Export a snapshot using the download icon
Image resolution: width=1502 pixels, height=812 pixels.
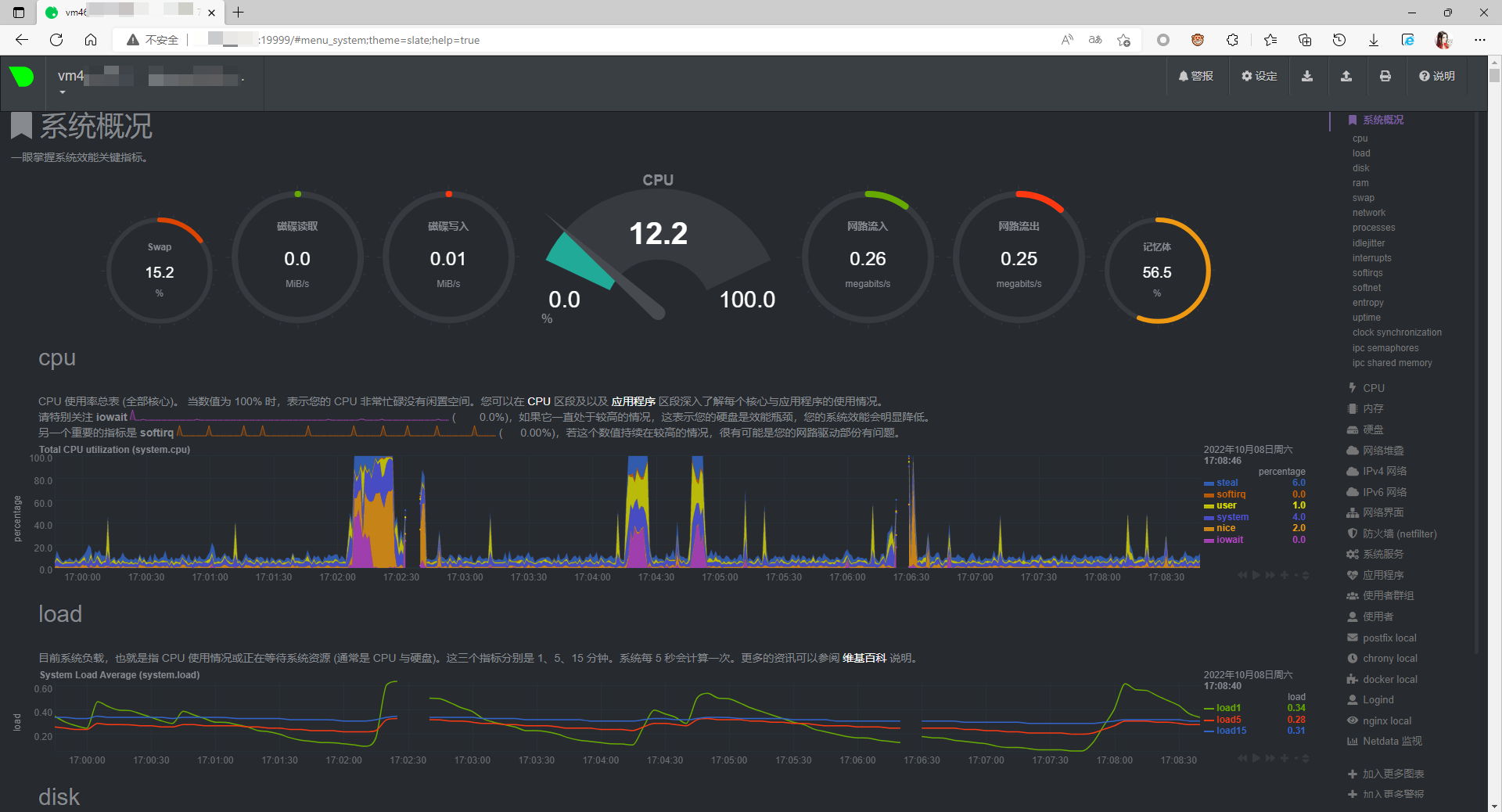click(x=1308, y=76)
